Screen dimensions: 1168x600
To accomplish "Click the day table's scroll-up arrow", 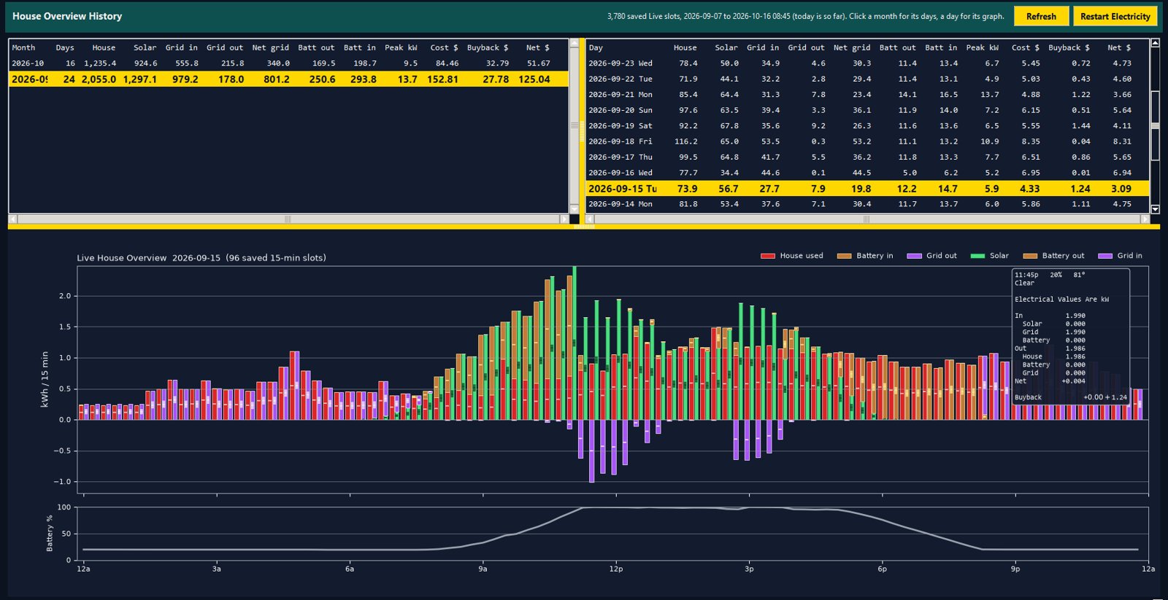I will click(x=1155, y=43).
